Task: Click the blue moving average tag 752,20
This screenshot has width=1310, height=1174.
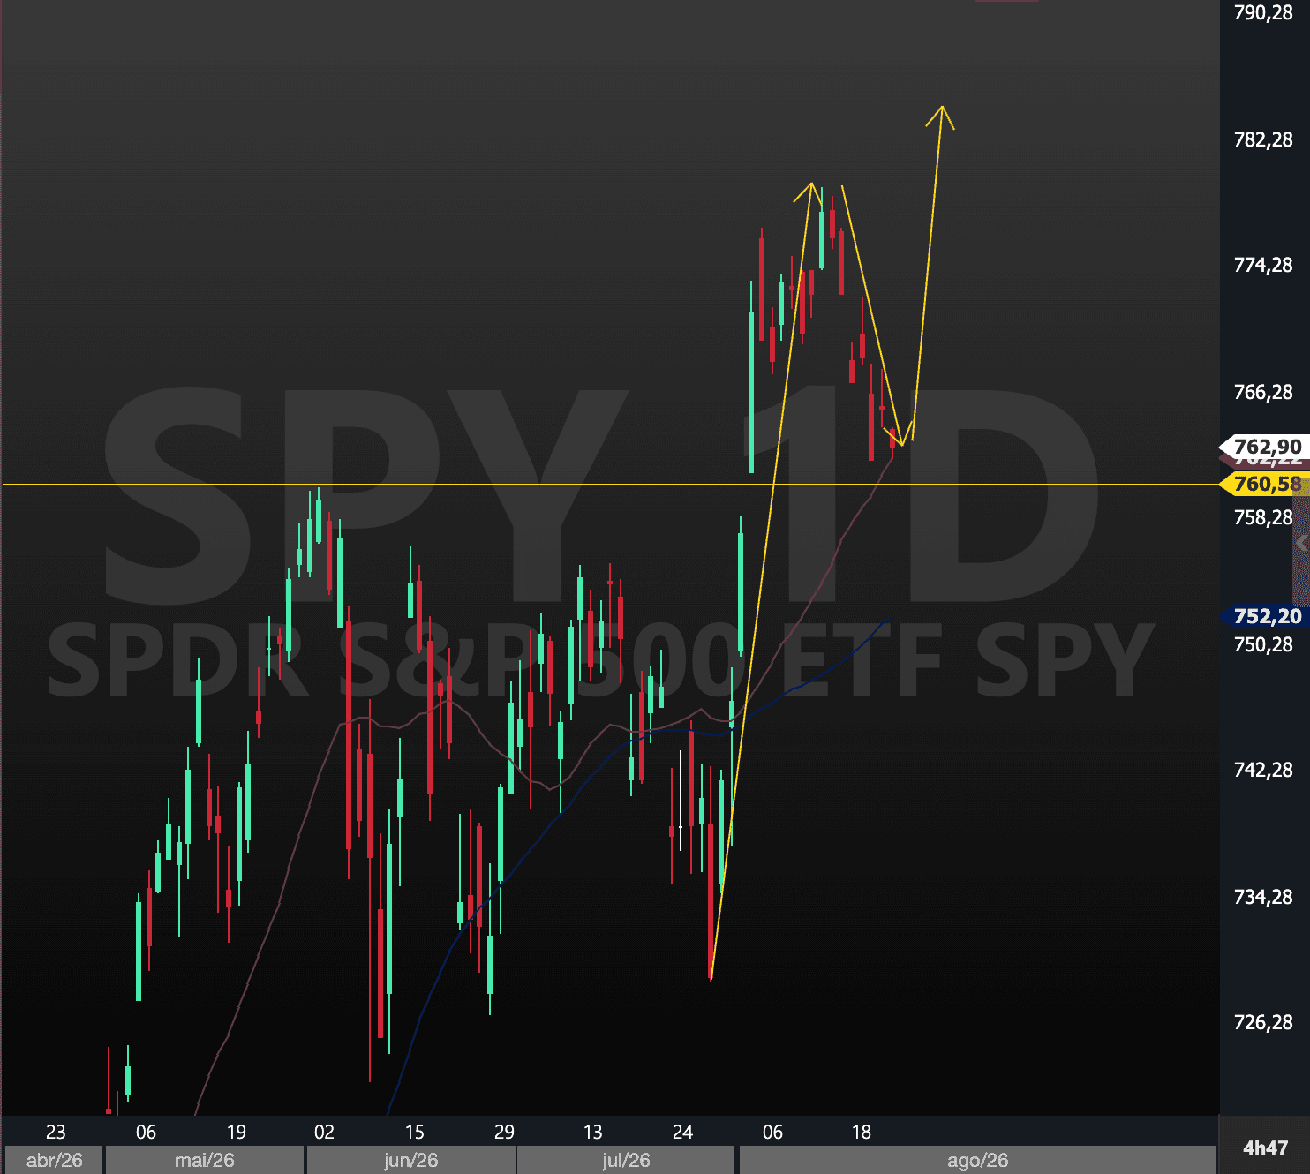Action: pos(1264,616)
